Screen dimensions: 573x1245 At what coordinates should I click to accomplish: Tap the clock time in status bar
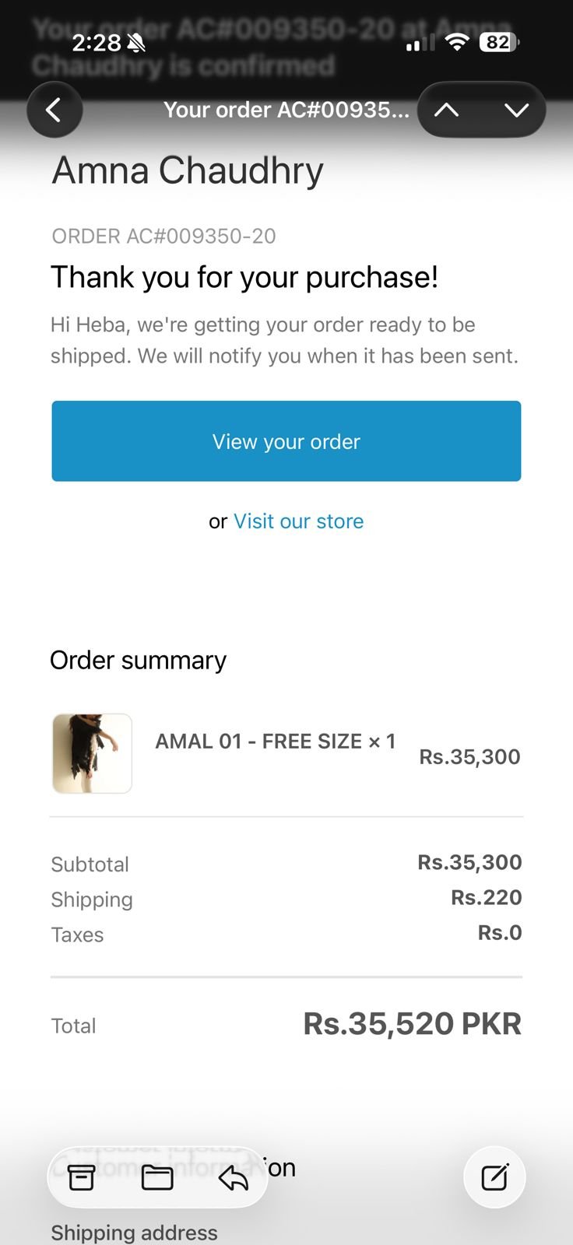click(97, 43)
